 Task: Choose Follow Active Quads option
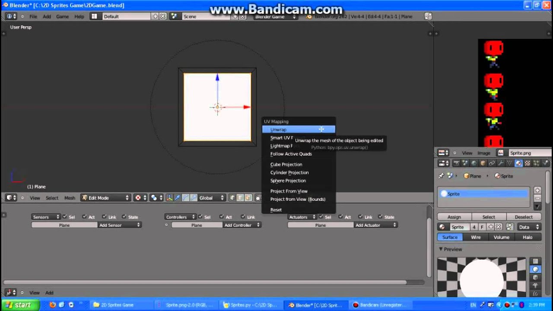pyautogui.click(x=299, y=154)
